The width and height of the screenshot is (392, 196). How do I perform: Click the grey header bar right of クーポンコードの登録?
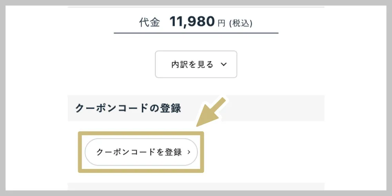[x=255, y=108]
